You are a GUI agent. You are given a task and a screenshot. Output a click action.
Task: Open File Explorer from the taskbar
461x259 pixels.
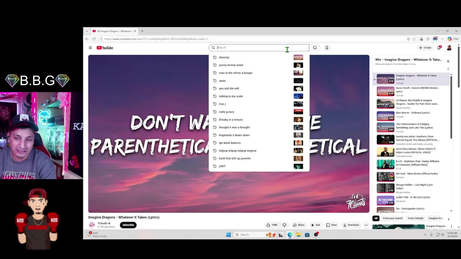click(298, 235)
